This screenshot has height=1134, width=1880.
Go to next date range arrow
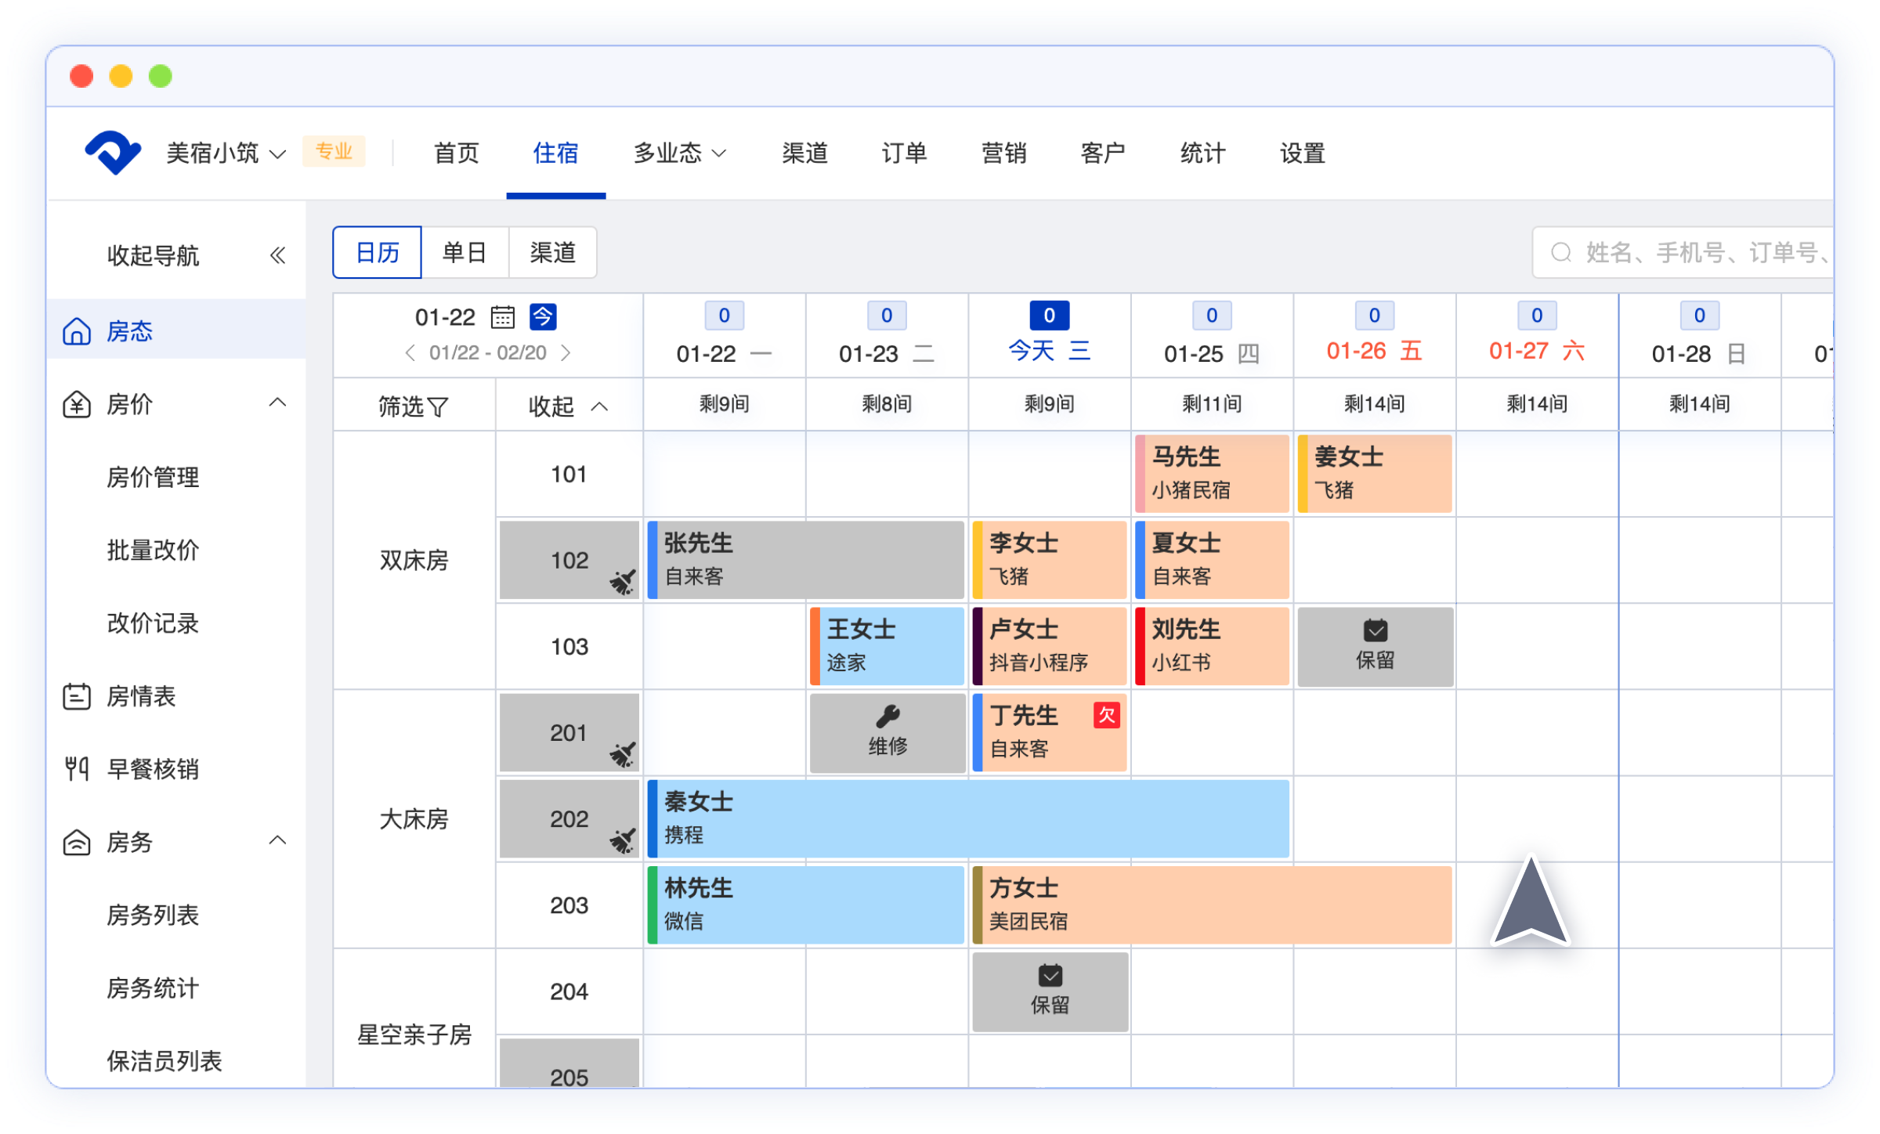(566, 353)
